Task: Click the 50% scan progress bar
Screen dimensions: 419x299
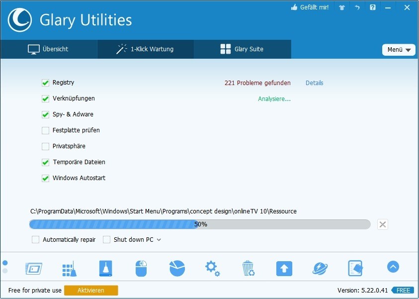Action: coord(200,224)
